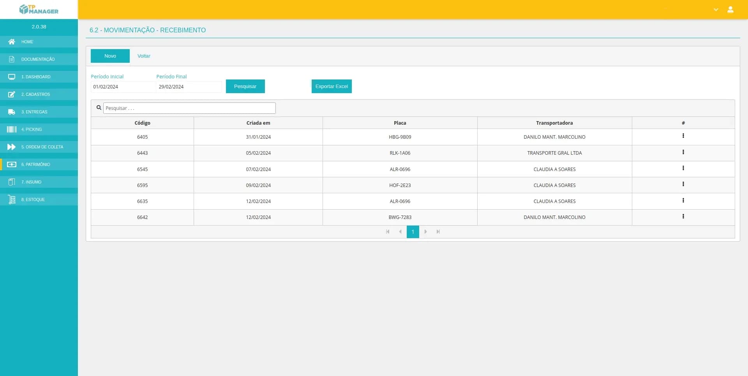The width and height of the screenshot is (748, 376).
Task: Click date cell 05/02/2024
Action: point(258,153)
